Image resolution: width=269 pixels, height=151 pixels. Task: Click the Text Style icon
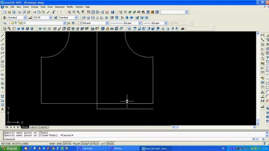click(5, 18)
